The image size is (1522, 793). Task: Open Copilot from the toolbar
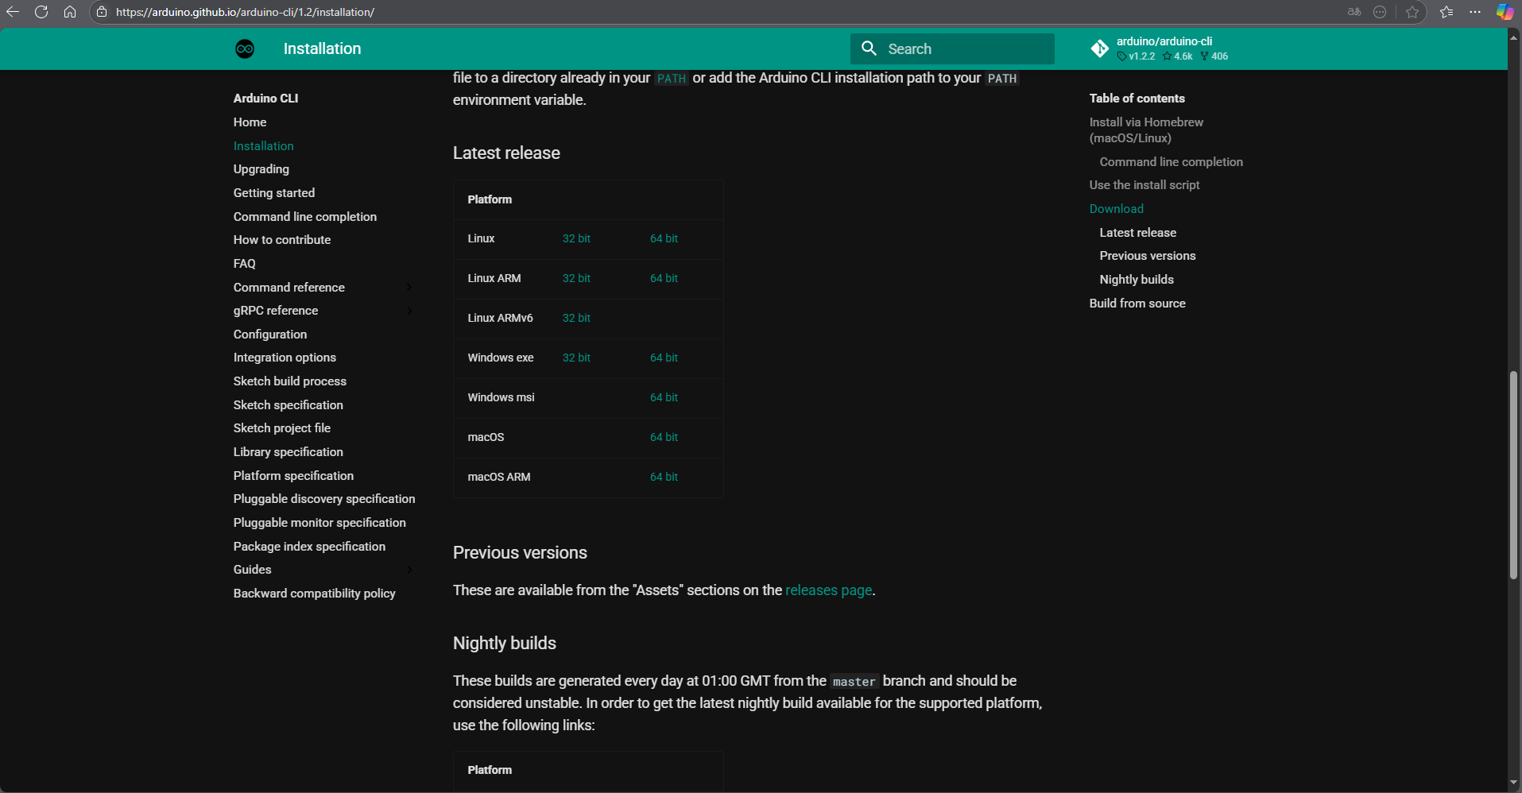[1504, 12]
